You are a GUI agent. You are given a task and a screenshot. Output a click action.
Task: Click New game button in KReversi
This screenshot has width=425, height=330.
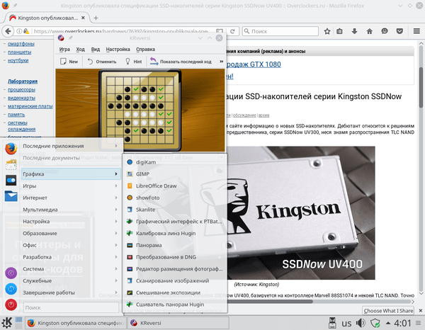69,62
